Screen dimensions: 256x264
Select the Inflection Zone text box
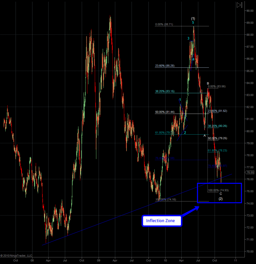[x=162, y=221]
